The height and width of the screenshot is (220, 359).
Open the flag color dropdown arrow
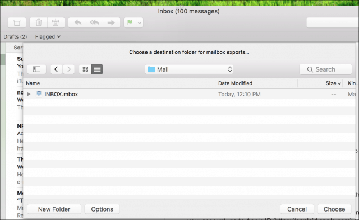[140, 22]
